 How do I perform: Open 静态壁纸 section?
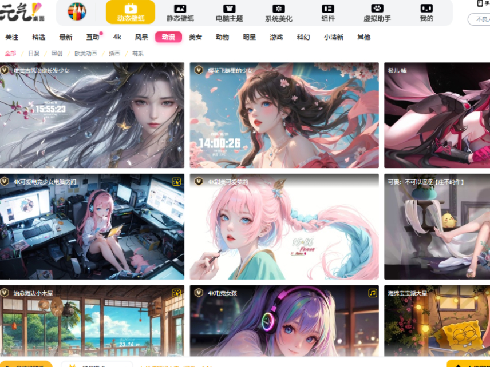180,13
